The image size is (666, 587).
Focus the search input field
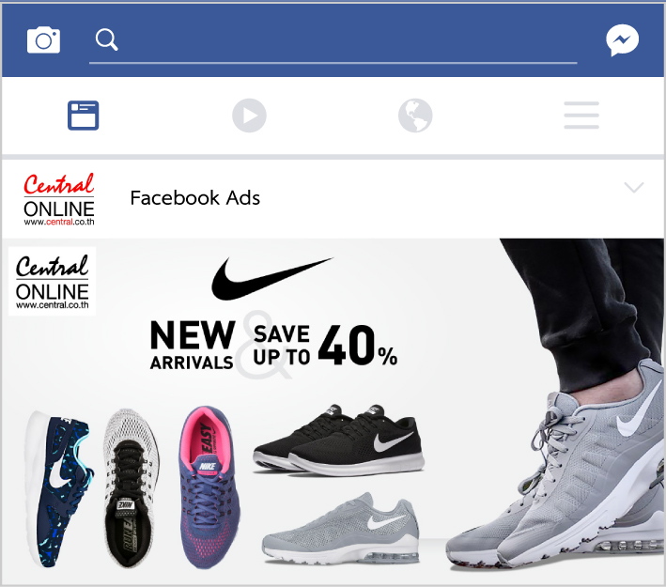[x=333, y=42]
